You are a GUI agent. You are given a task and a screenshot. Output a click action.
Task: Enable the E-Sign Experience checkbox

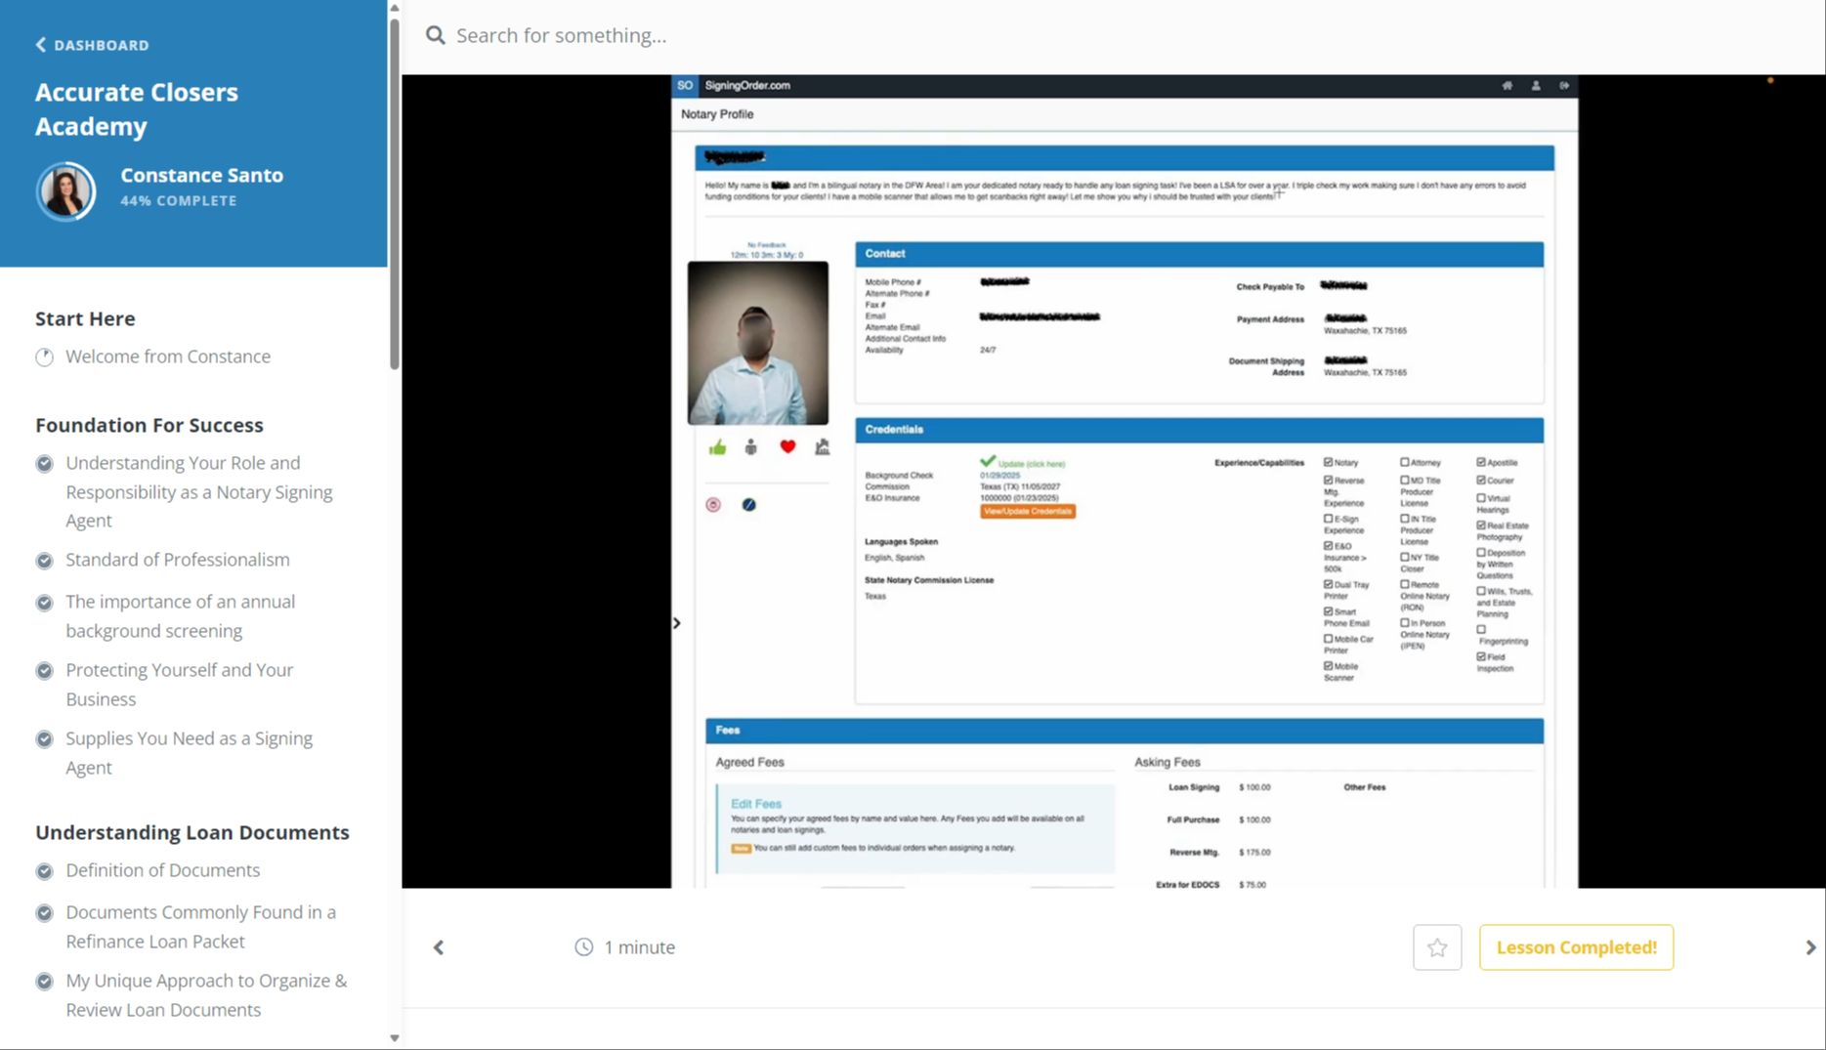click(x=1328, y=519)
